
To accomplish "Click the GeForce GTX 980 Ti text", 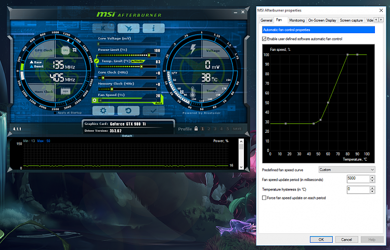I will 128,124.
